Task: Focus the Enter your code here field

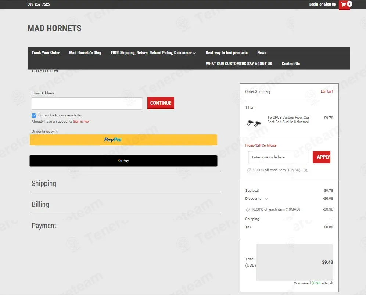Action: 278,157
